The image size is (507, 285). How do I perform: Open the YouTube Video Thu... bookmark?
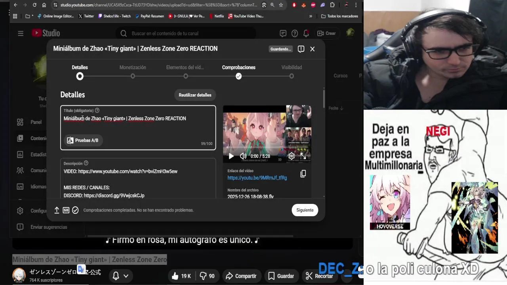click(245, 16)
